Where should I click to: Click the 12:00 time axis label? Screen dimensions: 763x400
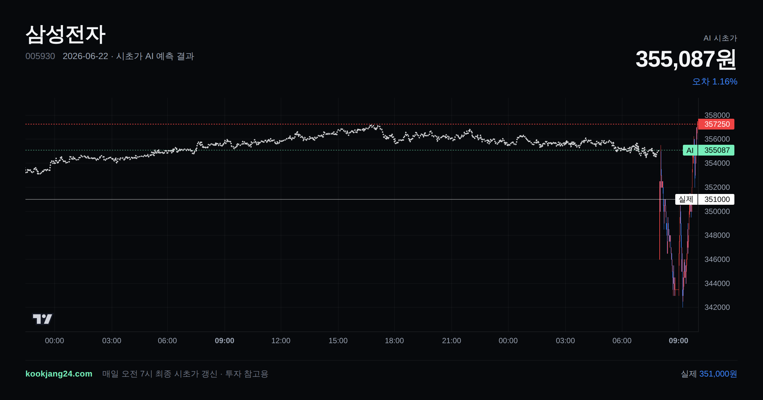(x=281, y=341)
